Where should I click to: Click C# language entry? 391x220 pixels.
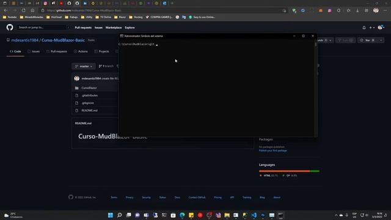click(290, 175)
